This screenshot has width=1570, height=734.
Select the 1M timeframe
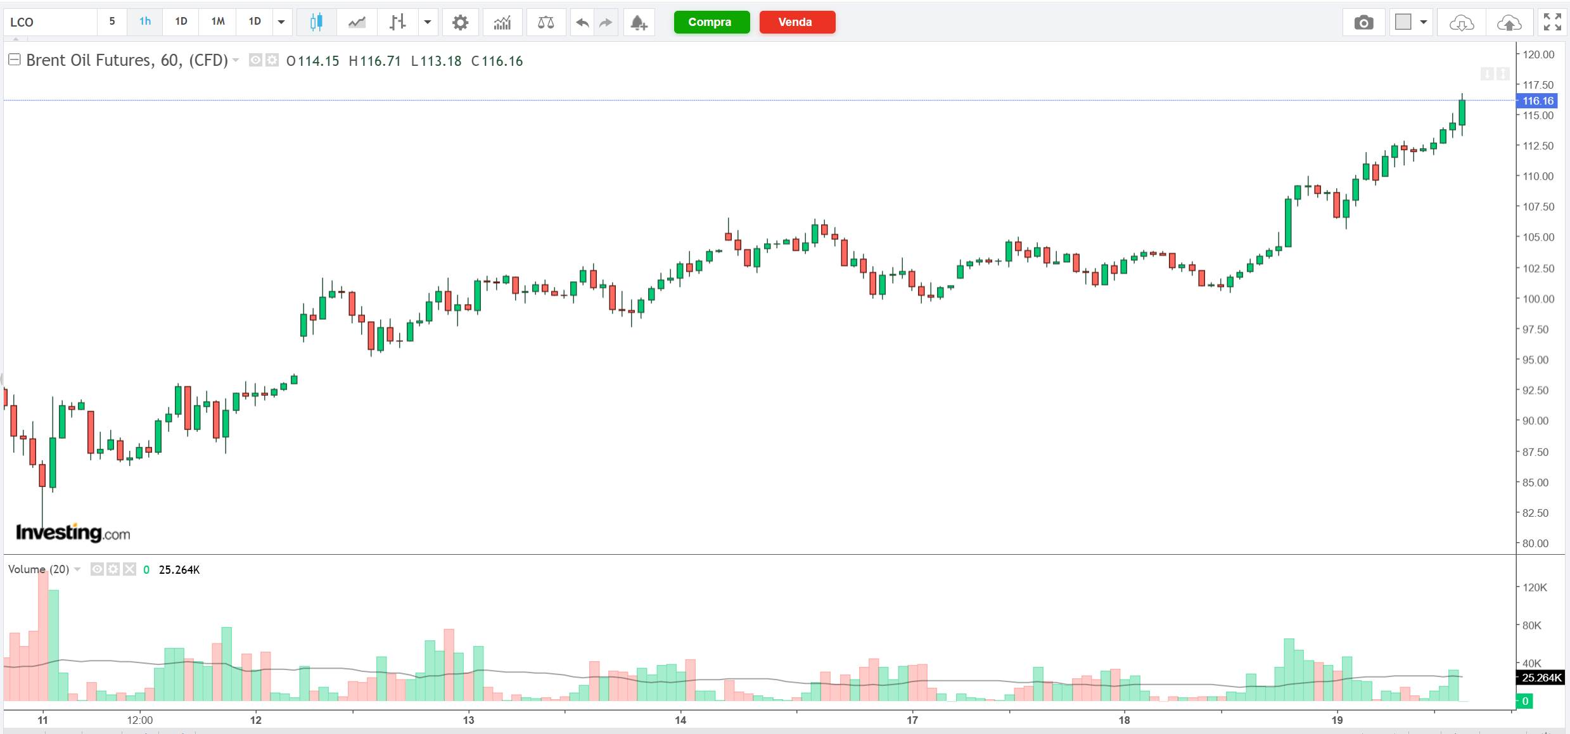coord(218,22)
